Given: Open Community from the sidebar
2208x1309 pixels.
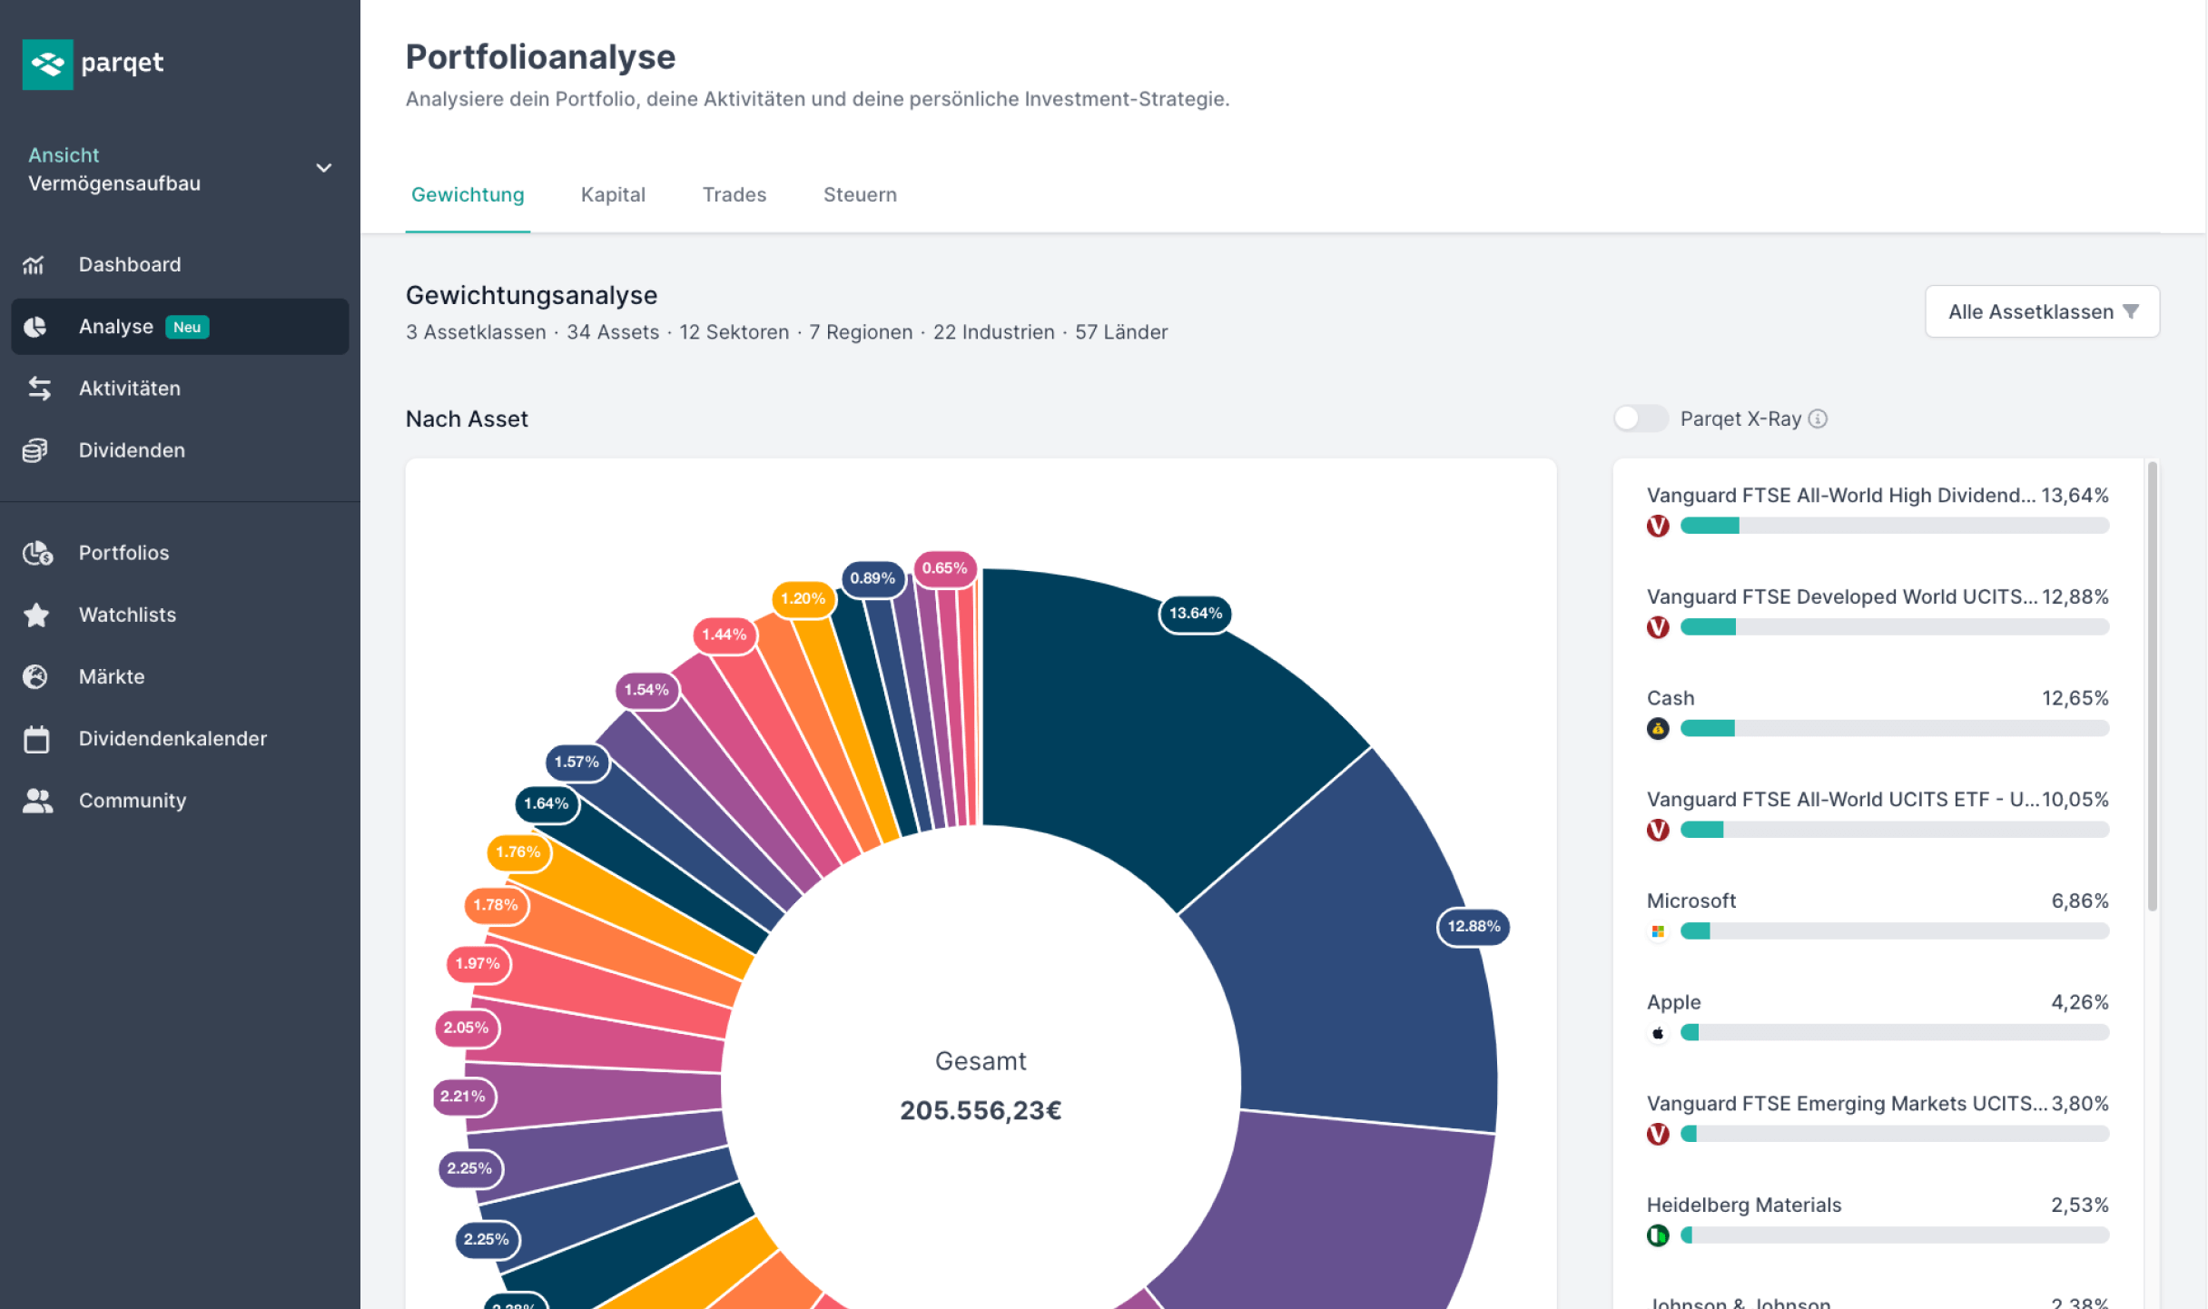Looking at the screenshot, I should click(180, 801).
